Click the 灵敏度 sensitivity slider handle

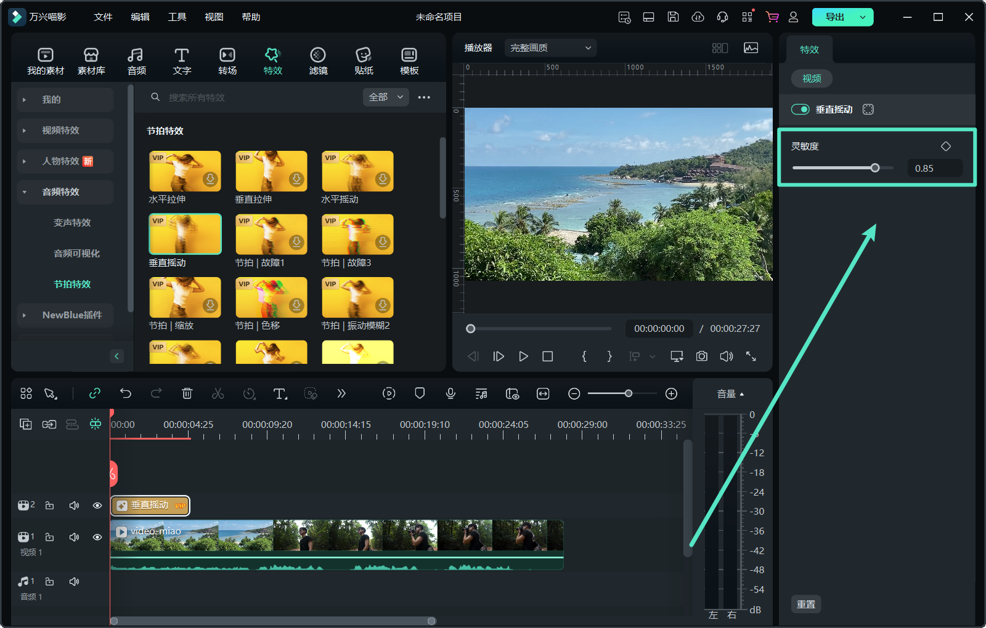874,168
